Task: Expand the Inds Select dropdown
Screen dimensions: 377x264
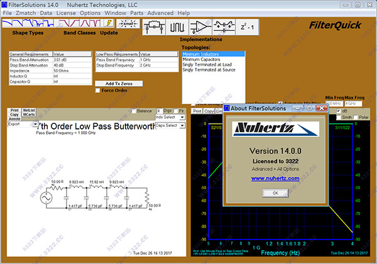Action: (170, 117)
